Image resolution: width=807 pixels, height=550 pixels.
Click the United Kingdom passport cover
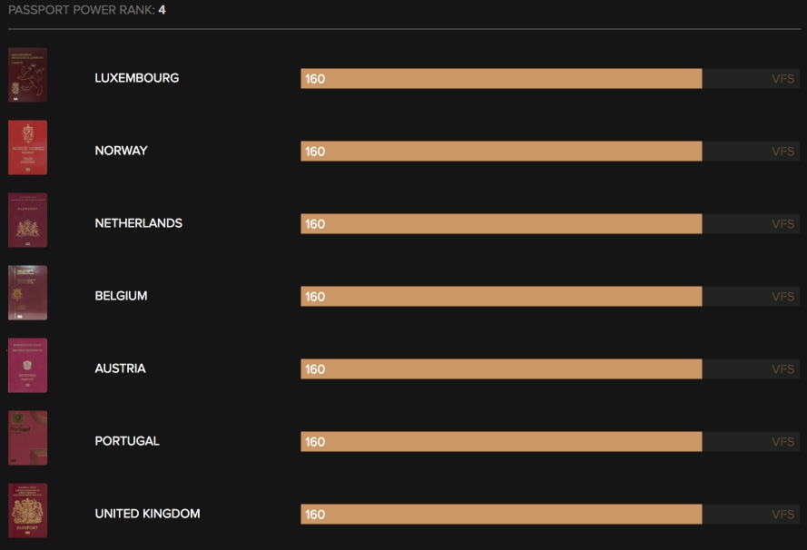[27, 511]
